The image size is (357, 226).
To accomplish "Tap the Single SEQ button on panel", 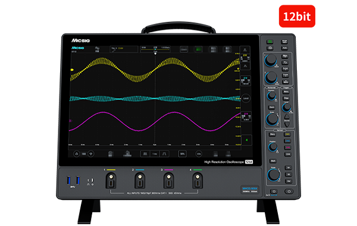I will [x=284, y=42].
